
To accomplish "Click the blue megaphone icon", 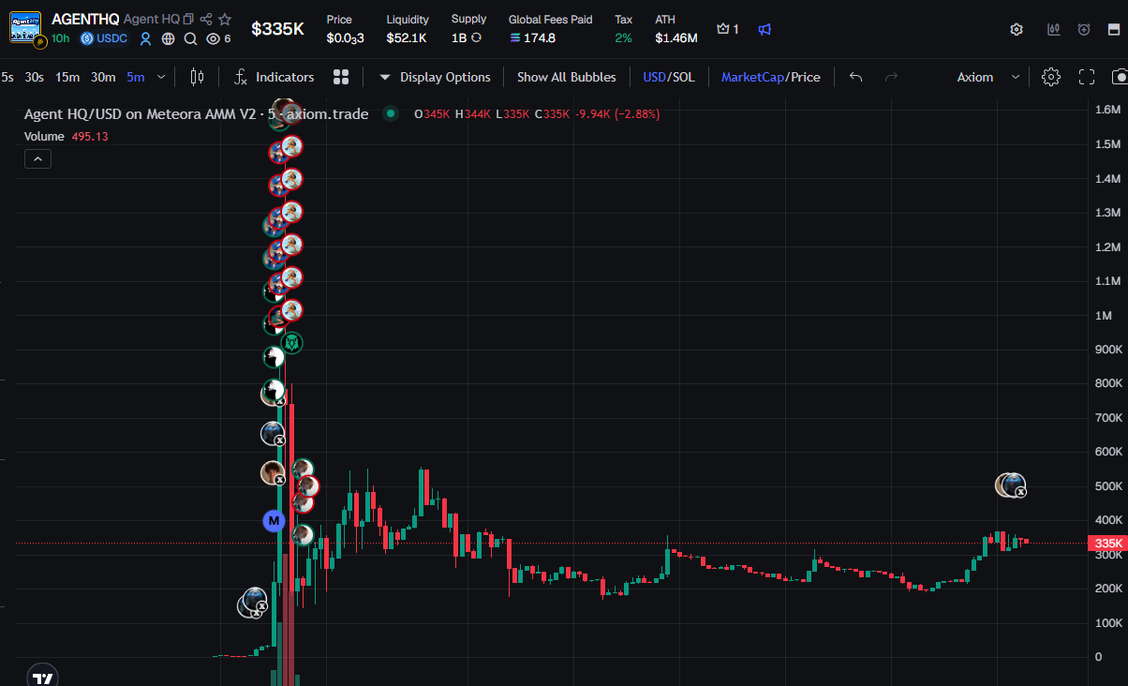I will [764, 29].
